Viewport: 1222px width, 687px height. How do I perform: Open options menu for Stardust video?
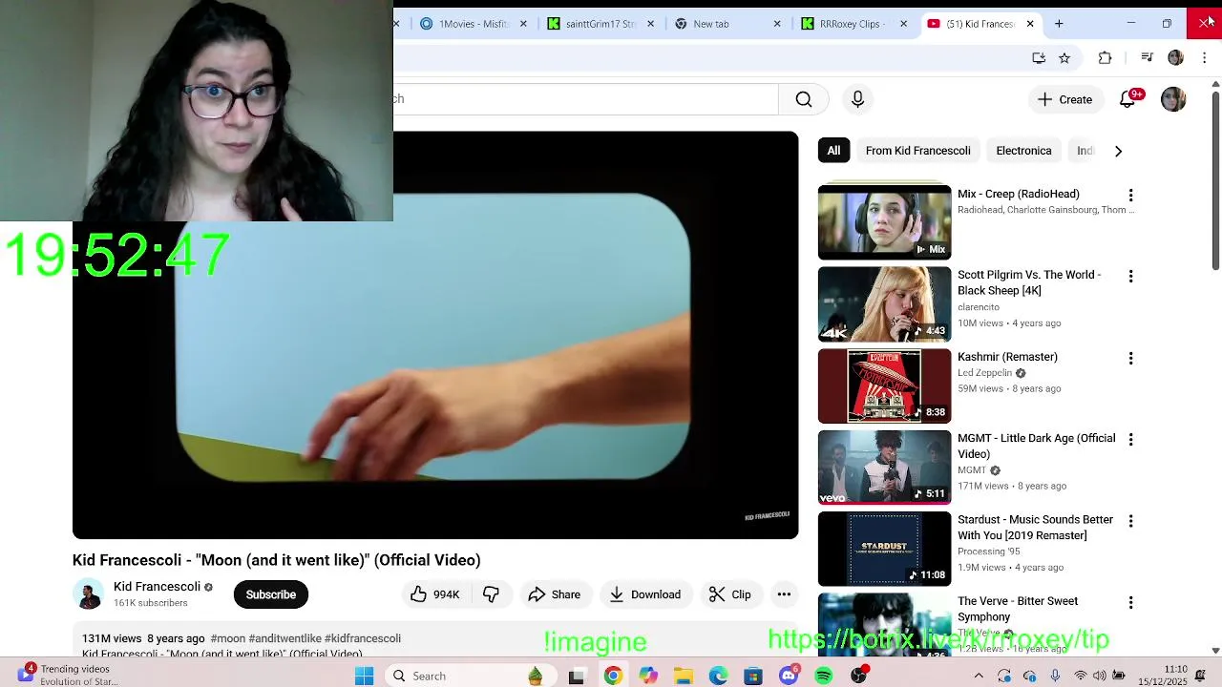[1130, 521]
